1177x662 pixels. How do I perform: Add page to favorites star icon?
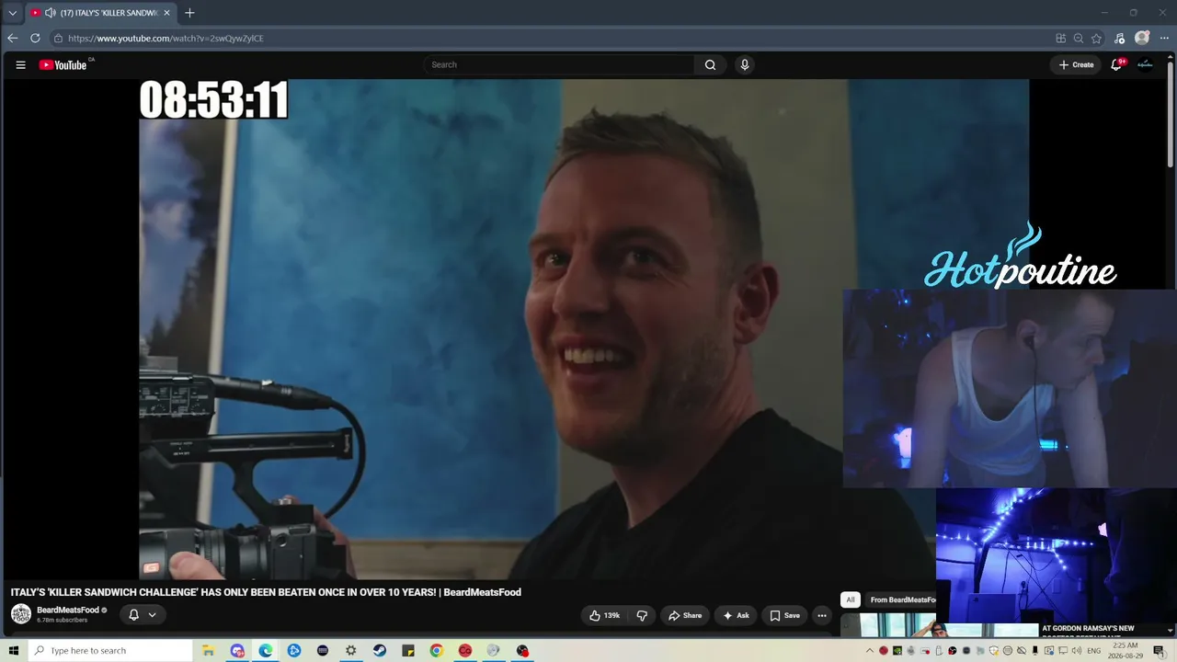coord(1096,39)
